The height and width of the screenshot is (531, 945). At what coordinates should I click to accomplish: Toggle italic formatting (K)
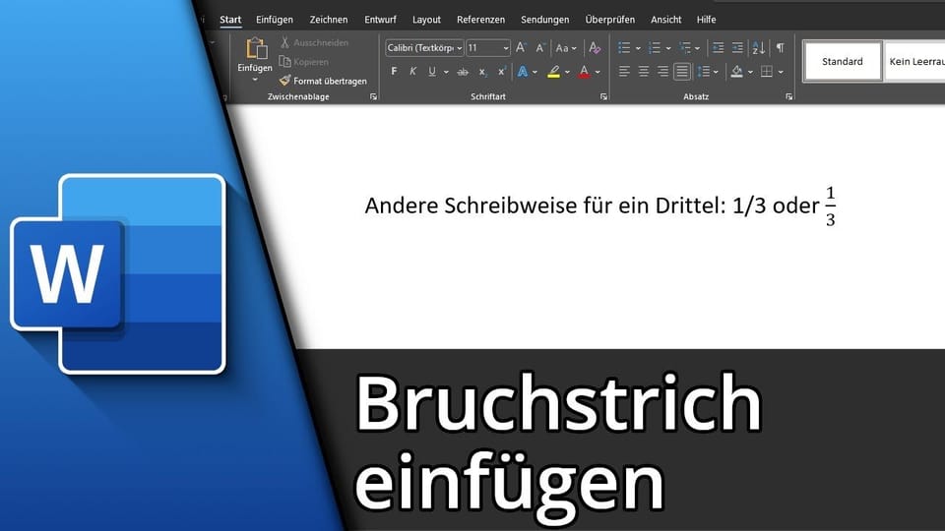point(412,72)
